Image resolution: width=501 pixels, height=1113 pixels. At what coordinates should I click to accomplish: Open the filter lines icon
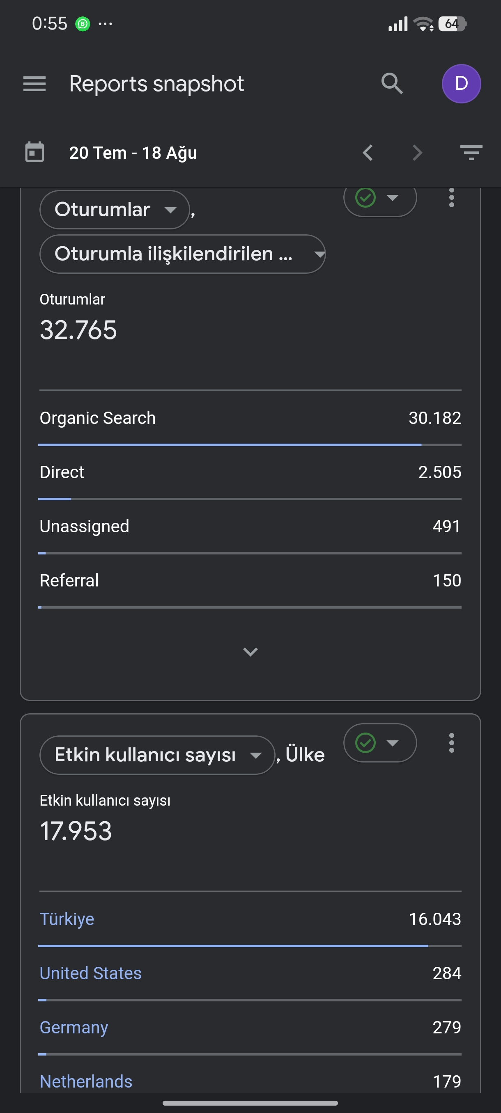[x=471, y=153]
